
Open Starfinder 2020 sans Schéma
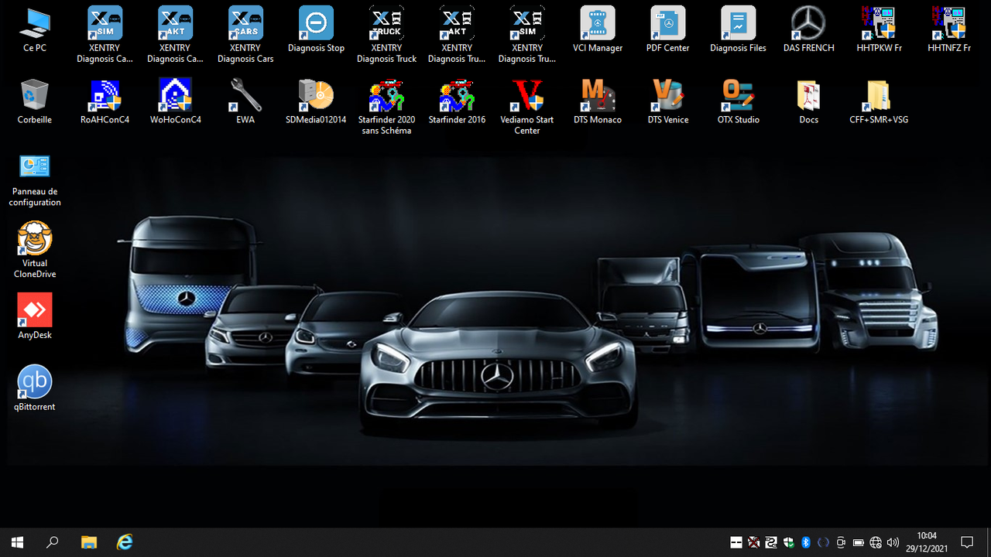click(x=386, y=107)
